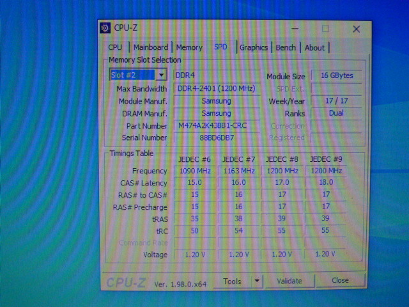The height and width of the screenshot is (307, 409).
Task: Click the Close button at bottom
Action: pyautogui.click(x=340, y=280)
